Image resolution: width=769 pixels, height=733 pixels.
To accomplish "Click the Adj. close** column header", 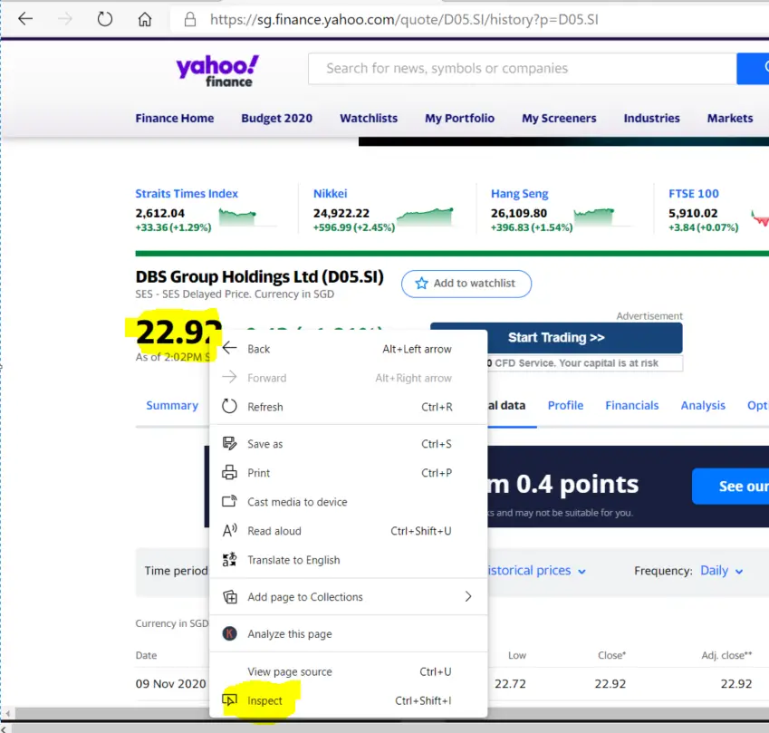I will (726, 655).
